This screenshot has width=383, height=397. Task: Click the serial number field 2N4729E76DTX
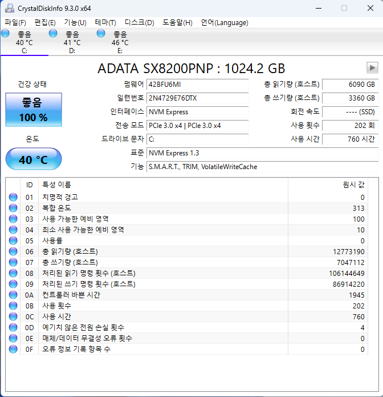click(x=198, y=98)
